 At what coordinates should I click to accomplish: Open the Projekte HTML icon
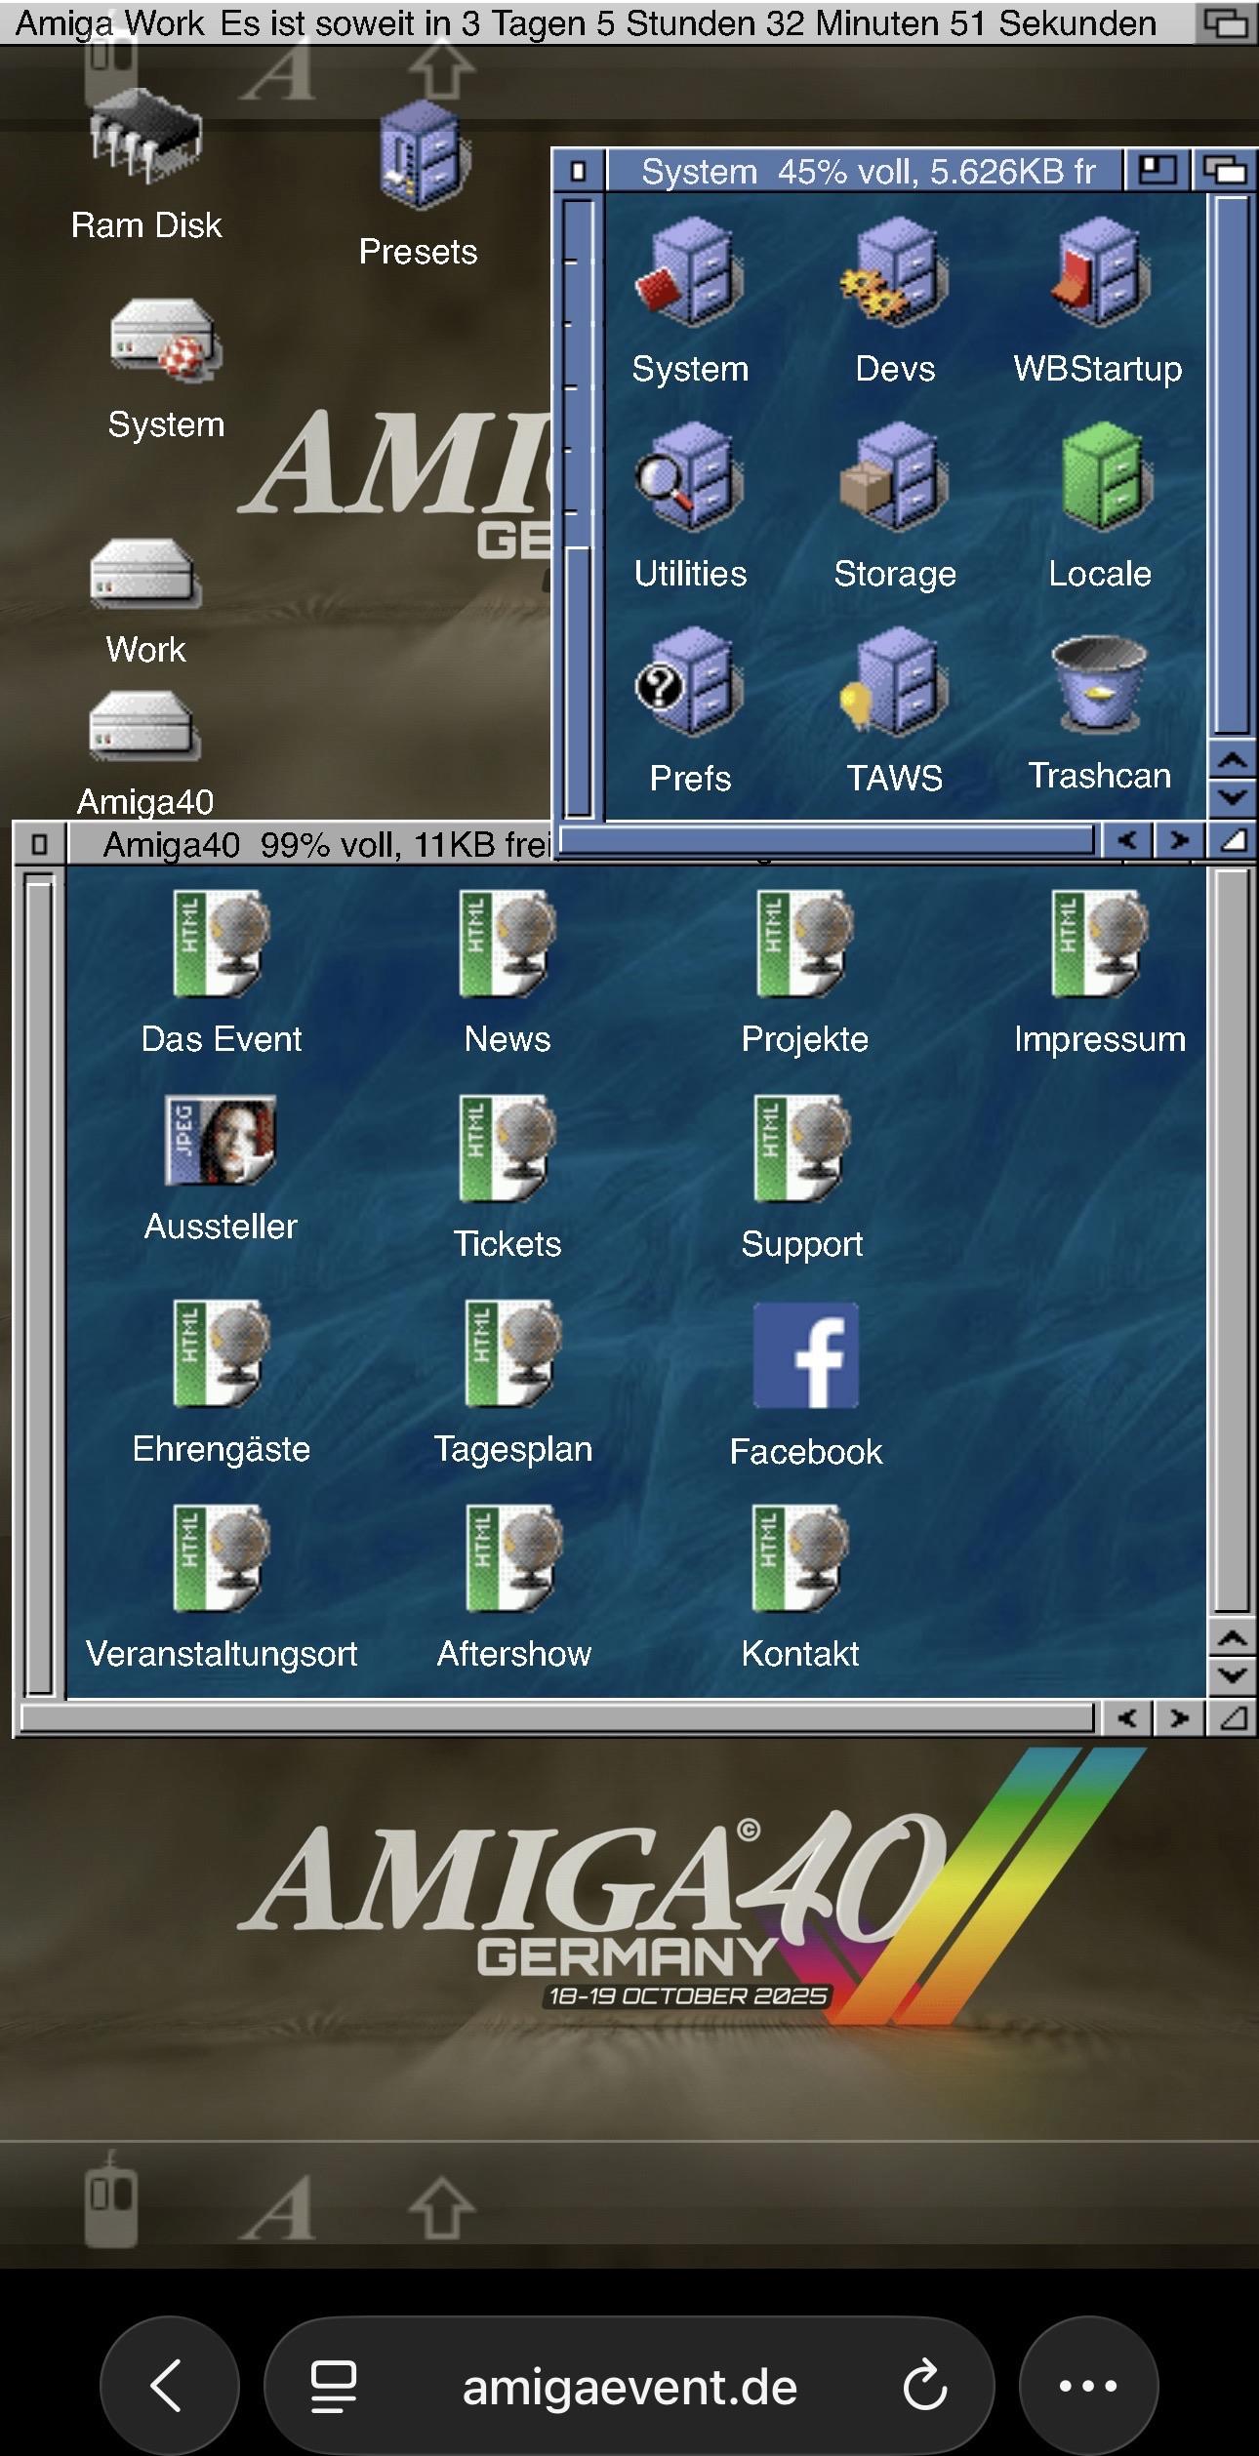click(804, 944)
